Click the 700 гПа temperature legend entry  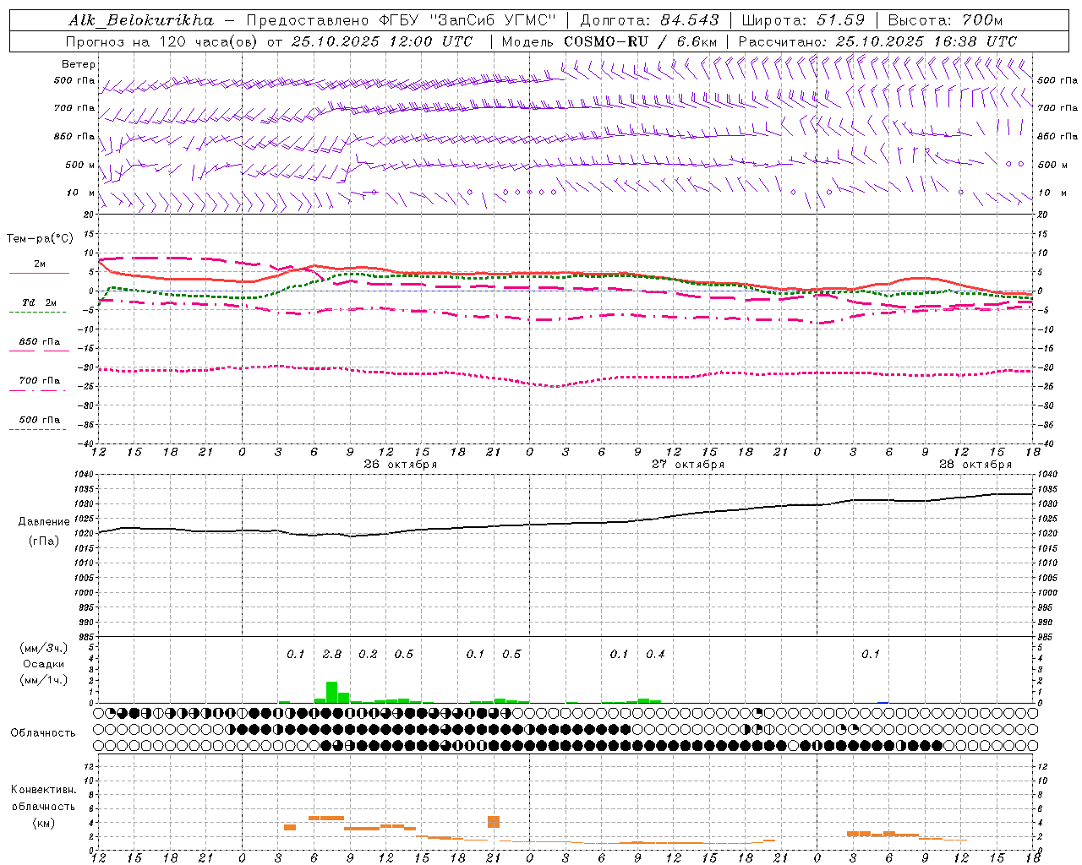tap(39, 381)
